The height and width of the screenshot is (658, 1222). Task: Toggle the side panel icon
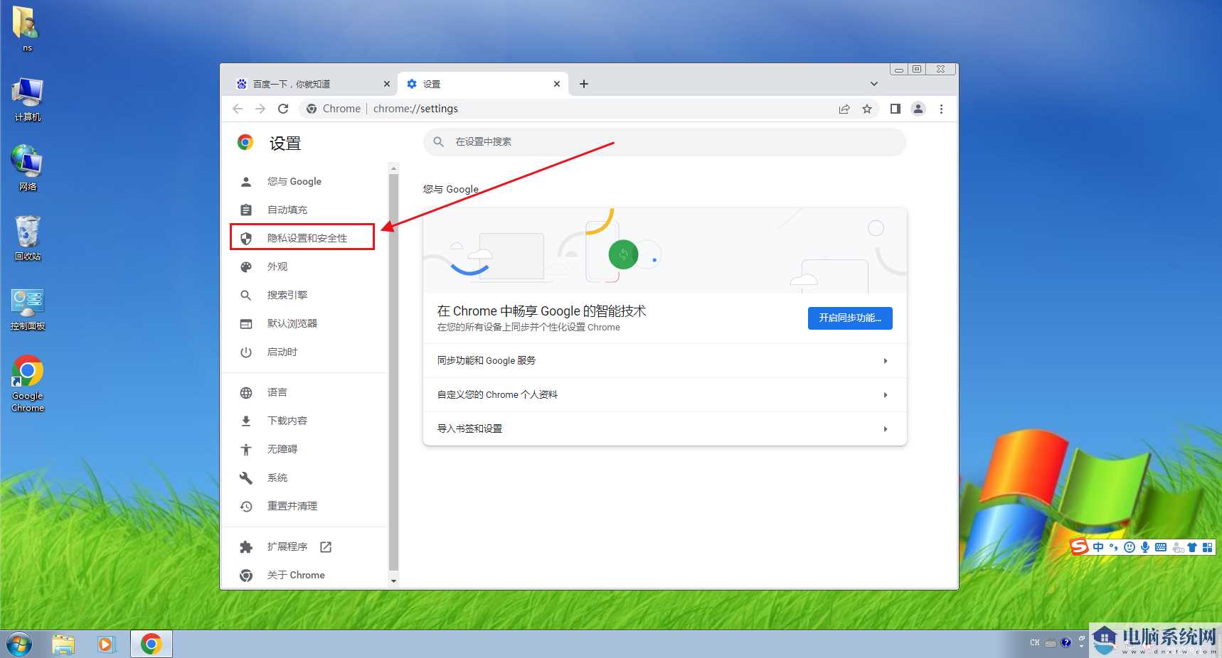point(896,109)
